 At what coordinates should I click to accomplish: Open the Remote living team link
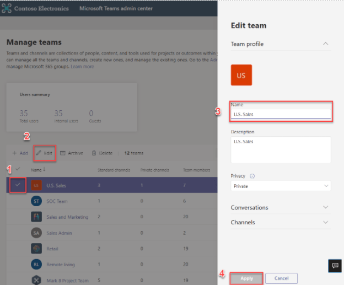click(x=61, y=265)
